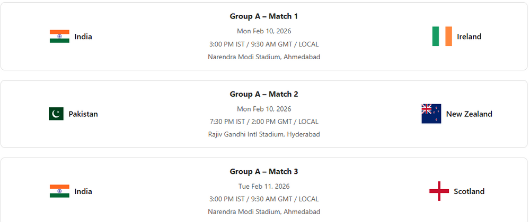
Task: Click the 7:30 PM IST time line
Action: 264,122
